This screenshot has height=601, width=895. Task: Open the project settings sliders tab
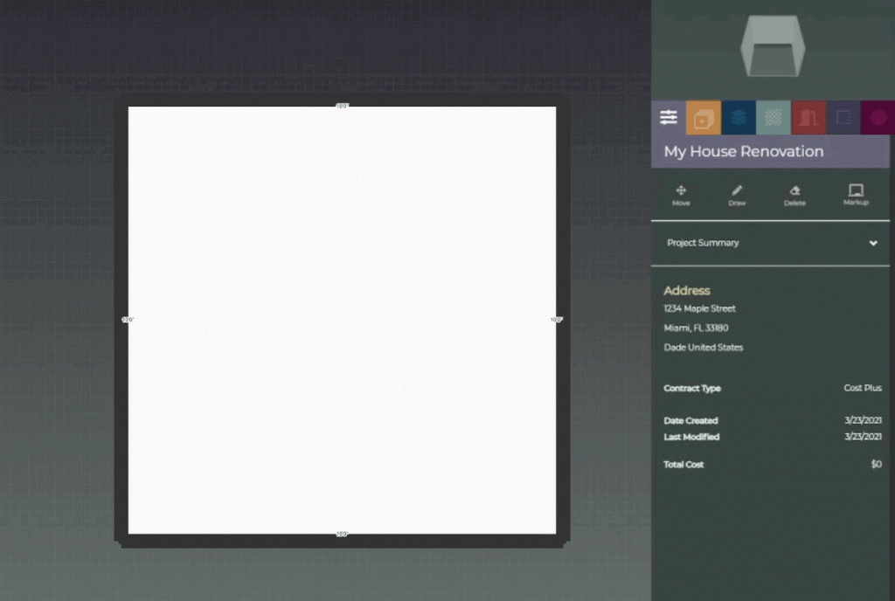(669, 117)
